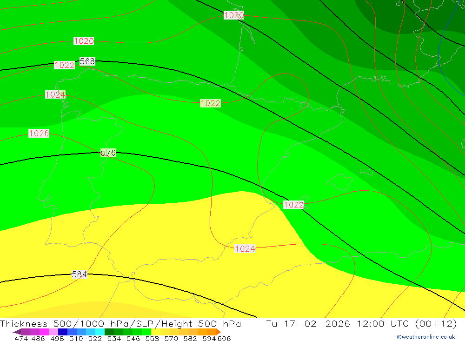Pick the brightest green legend swatch
This screenshot has height=341, width=465.
(146, 332)
